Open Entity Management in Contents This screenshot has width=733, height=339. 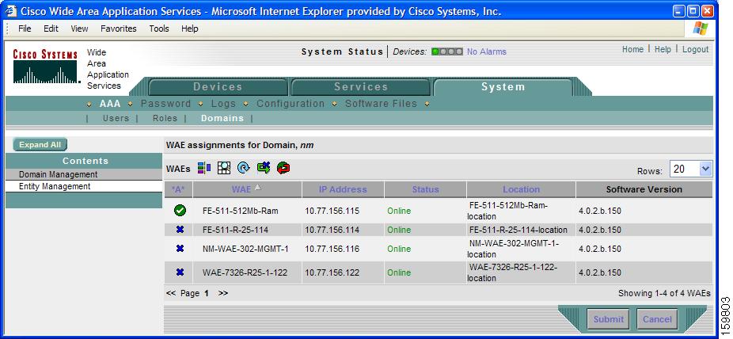55,186
